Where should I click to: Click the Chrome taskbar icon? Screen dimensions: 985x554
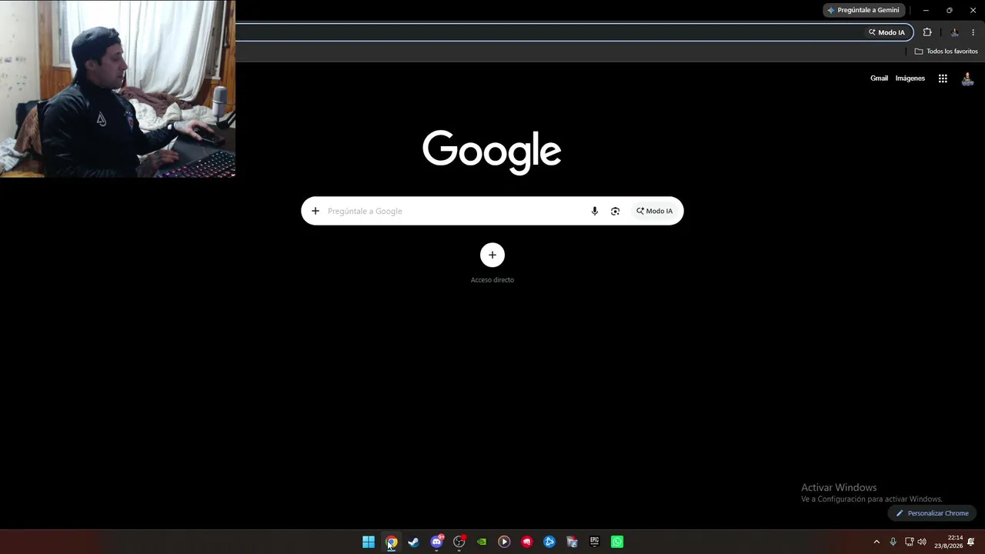click(391, 542)
